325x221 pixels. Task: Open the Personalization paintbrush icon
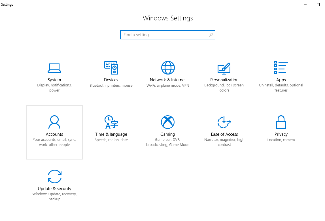pyautogui.click(x=224, y=68)
